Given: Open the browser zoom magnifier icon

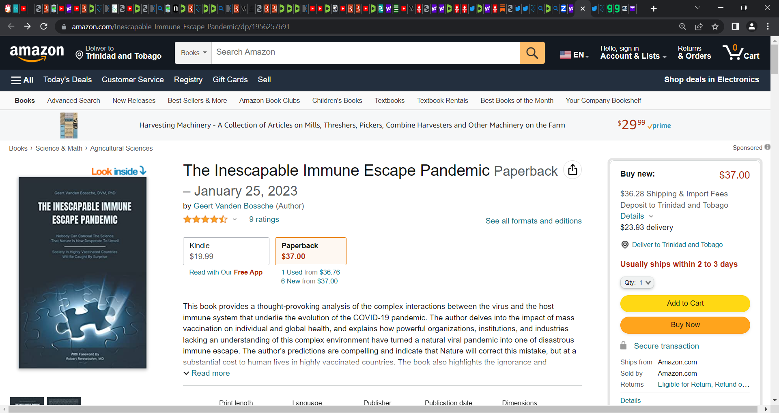Looking at the screenshot, I should coord(682,27).
